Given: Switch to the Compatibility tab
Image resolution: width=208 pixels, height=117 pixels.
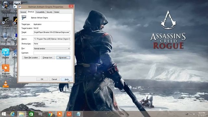Looking at the screenshot, I should click(40, 12).
